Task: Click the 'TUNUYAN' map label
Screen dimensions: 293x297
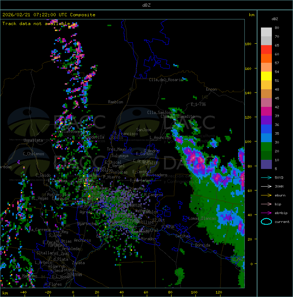Action: tap(75, 275)
